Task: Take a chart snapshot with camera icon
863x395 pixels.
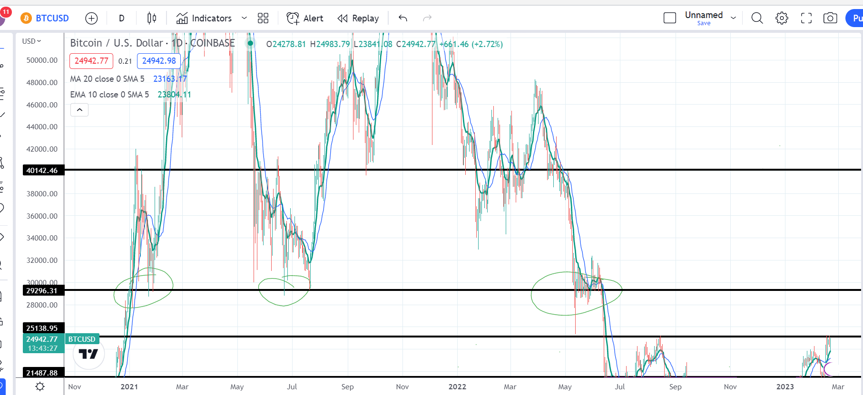Action: [x=830, y=18]
